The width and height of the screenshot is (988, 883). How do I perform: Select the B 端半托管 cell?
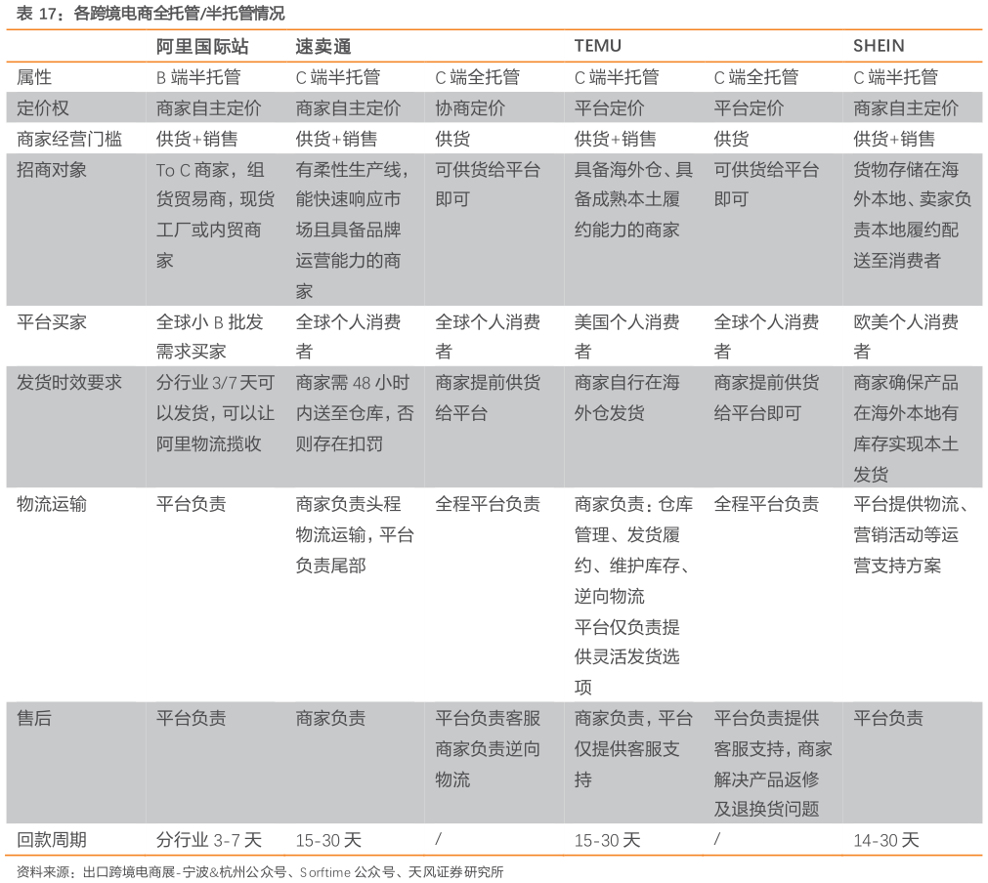click(x=198, y=77)
